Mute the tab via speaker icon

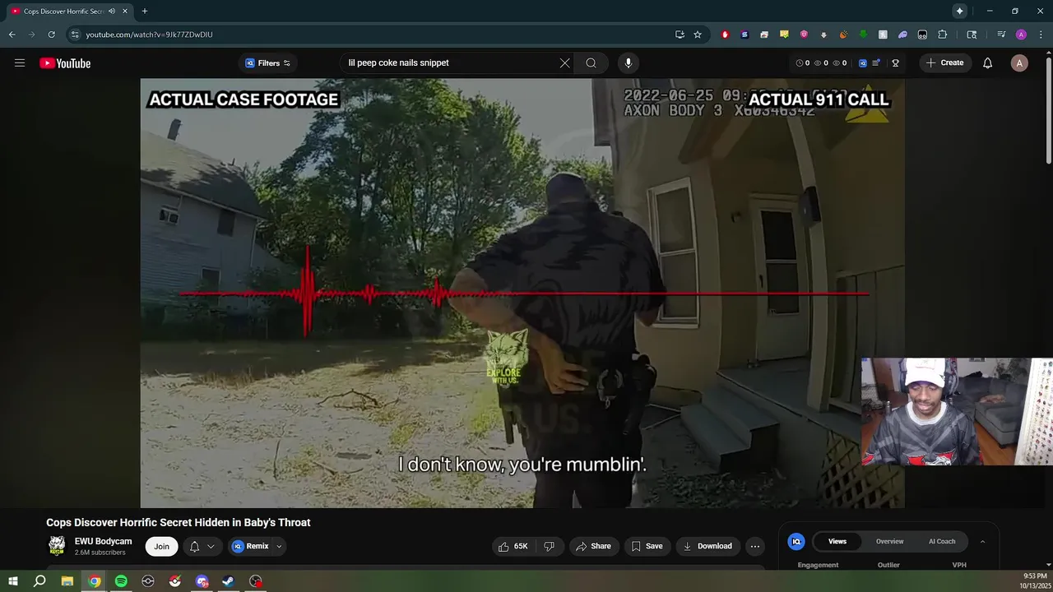112,12
